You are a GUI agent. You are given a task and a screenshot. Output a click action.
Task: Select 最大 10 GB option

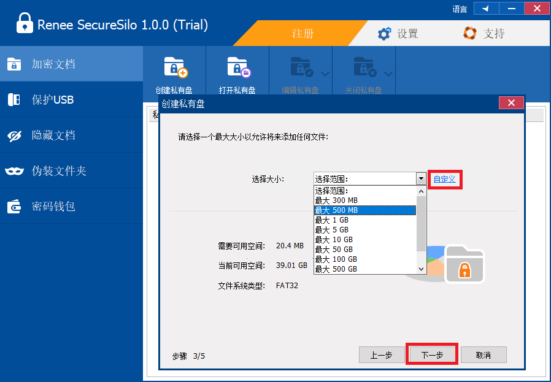tap(364, 240)
